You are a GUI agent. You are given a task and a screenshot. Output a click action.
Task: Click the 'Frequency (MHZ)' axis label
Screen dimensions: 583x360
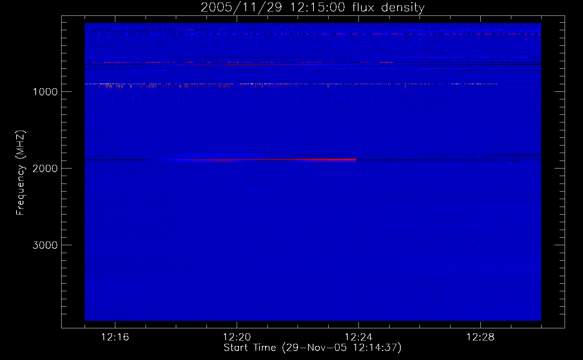pyautogui.click(x=21, y=173)
